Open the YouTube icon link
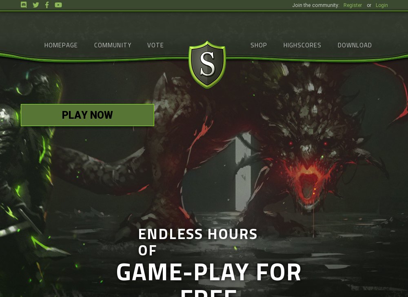This screenshot has height=297, width=408. tap(58, 5)
